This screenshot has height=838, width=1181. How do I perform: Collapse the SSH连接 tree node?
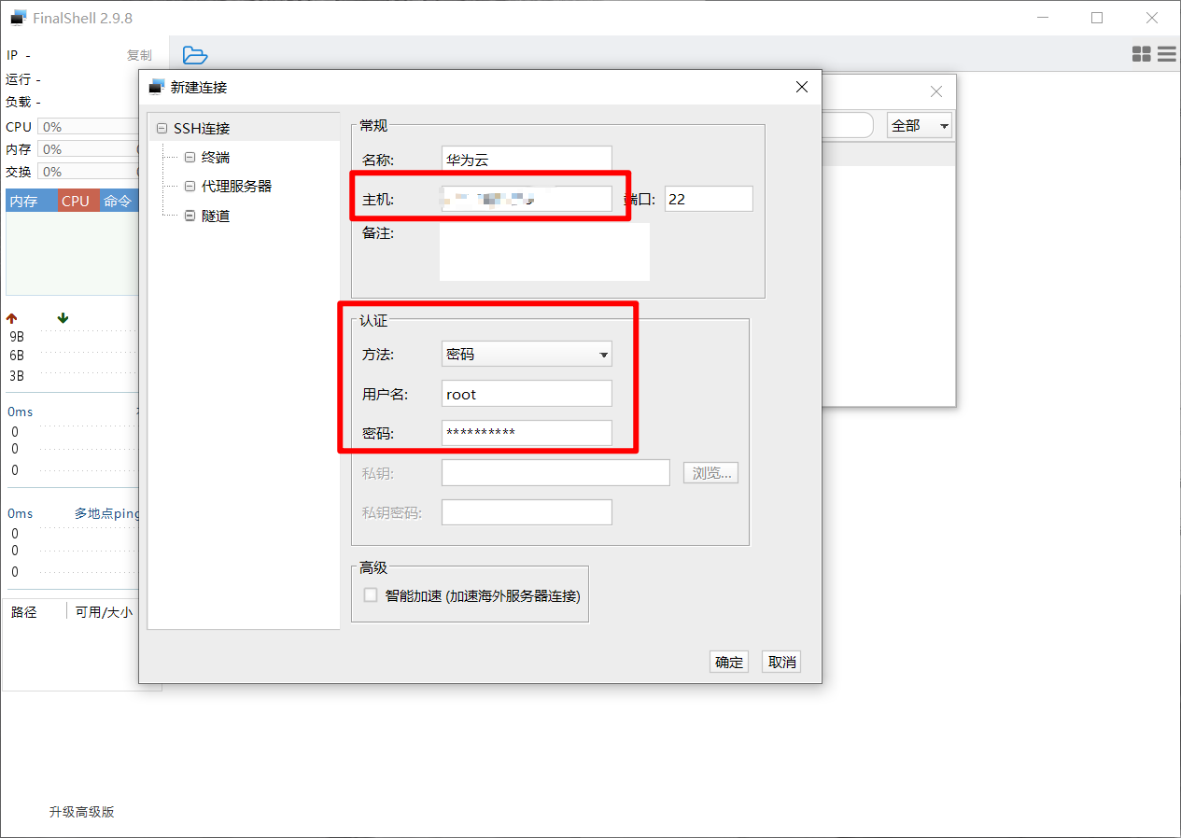(162, 128)
